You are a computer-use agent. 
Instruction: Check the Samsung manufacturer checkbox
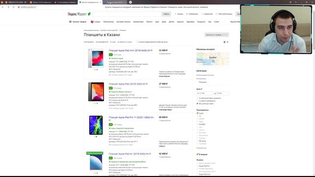[x=197, y=141]
